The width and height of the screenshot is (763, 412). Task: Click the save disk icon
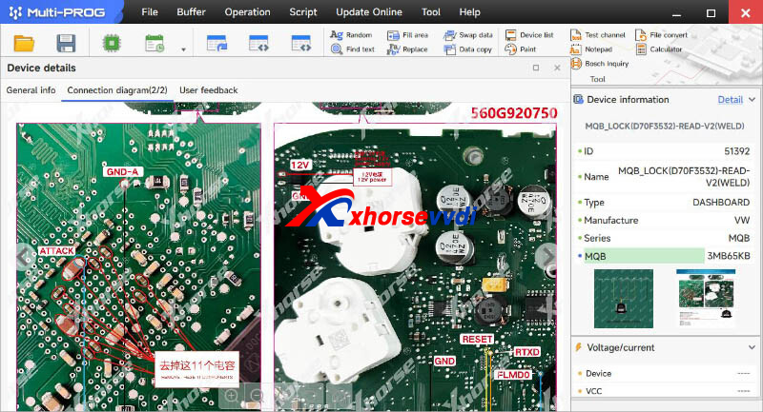coord(66,44)
